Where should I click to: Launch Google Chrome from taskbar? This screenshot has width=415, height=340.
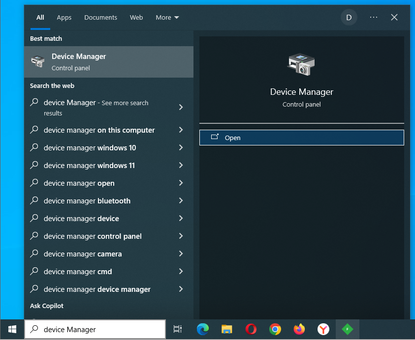click(x=275, y=329)
